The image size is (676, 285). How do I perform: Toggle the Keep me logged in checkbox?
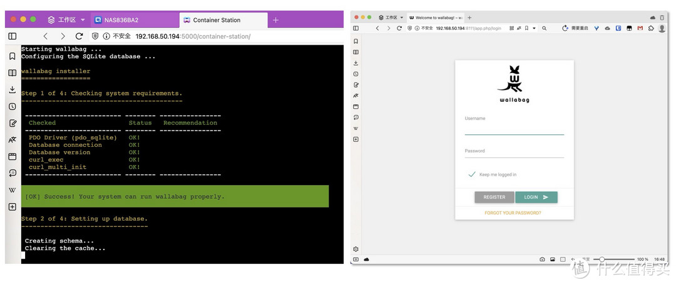tap(472, 174)
